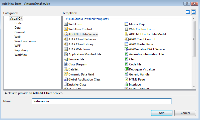Cancel the Add New Item dialog

point(185,113)
